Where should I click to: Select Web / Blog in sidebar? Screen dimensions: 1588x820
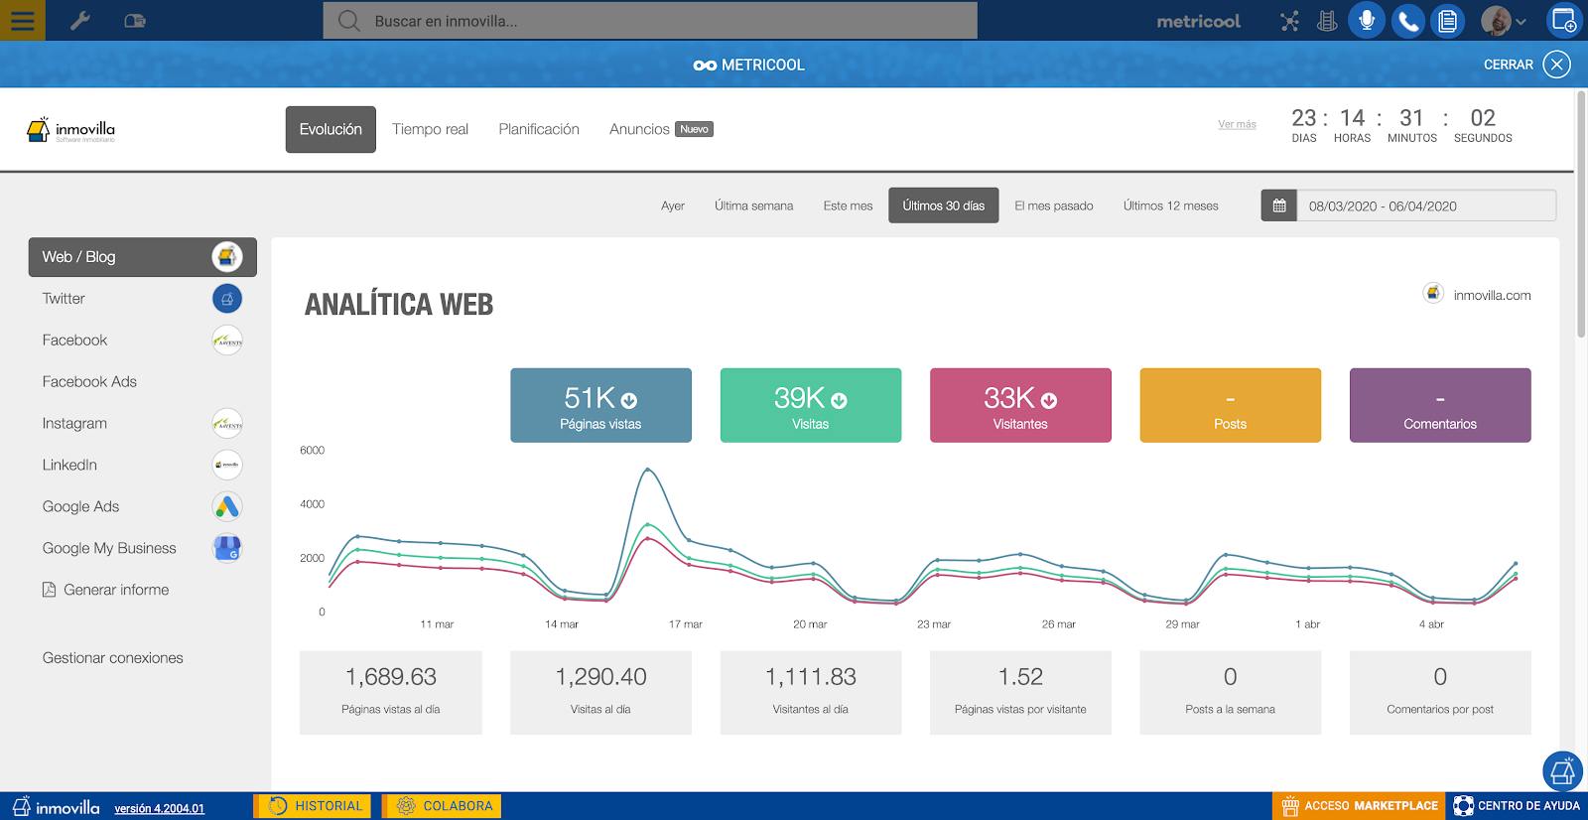[x=143, y=257]
